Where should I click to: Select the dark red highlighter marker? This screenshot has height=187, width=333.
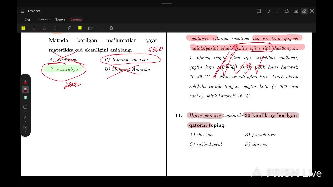[25, 90]
